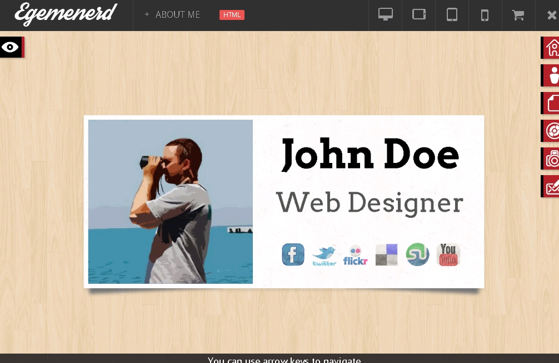Image resolution: width=559 pixels, height=363 pixels.
Task: Open the Facebook social link
Action: [293, 254]
